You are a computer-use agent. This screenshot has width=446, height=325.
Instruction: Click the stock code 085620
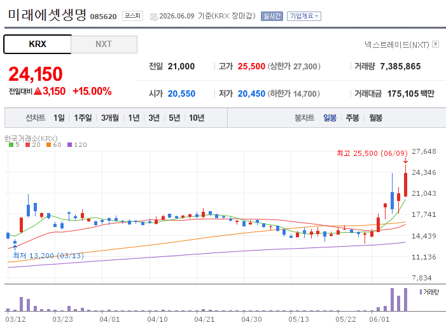coord(103,17)
